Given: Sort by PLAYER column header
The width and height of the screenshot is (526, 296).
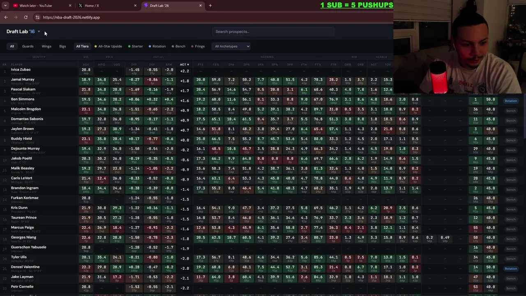Looking at the screenshot, I should pos(17,65).
